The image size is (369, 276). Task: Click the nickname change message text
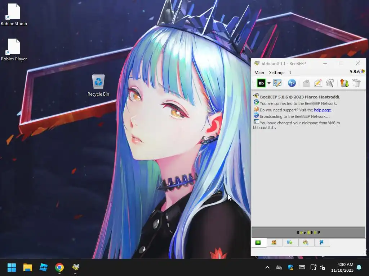point(297,125)
